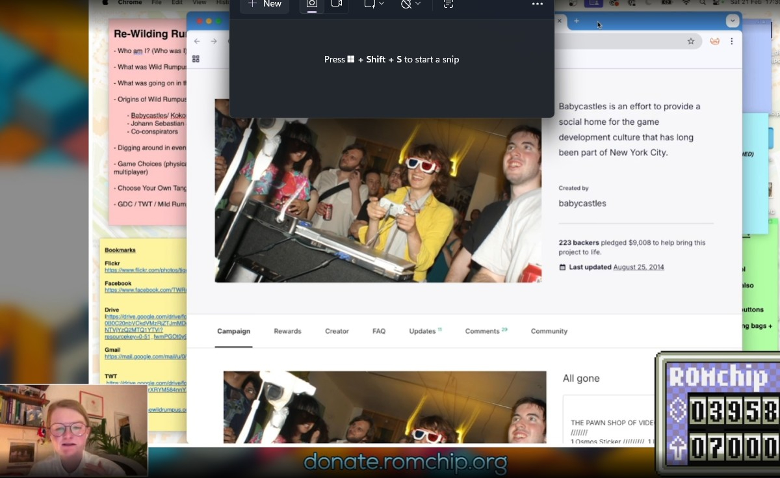
Task: Expand the Chrome tab search dropdown
Action: coord(733,21)
